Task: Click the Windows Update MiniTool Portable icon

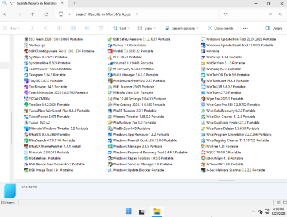Action: (203, 40)
